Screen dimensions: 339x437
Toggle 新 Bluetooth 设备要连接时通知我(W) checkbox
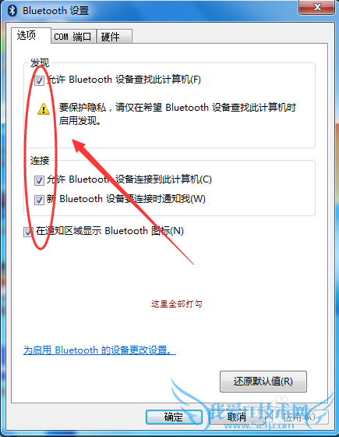click(39, 200)
